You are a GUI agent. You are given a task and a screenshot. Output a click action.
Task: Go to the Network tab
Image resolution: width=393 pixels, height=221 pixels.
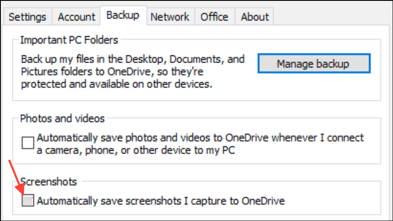[170, 17]
